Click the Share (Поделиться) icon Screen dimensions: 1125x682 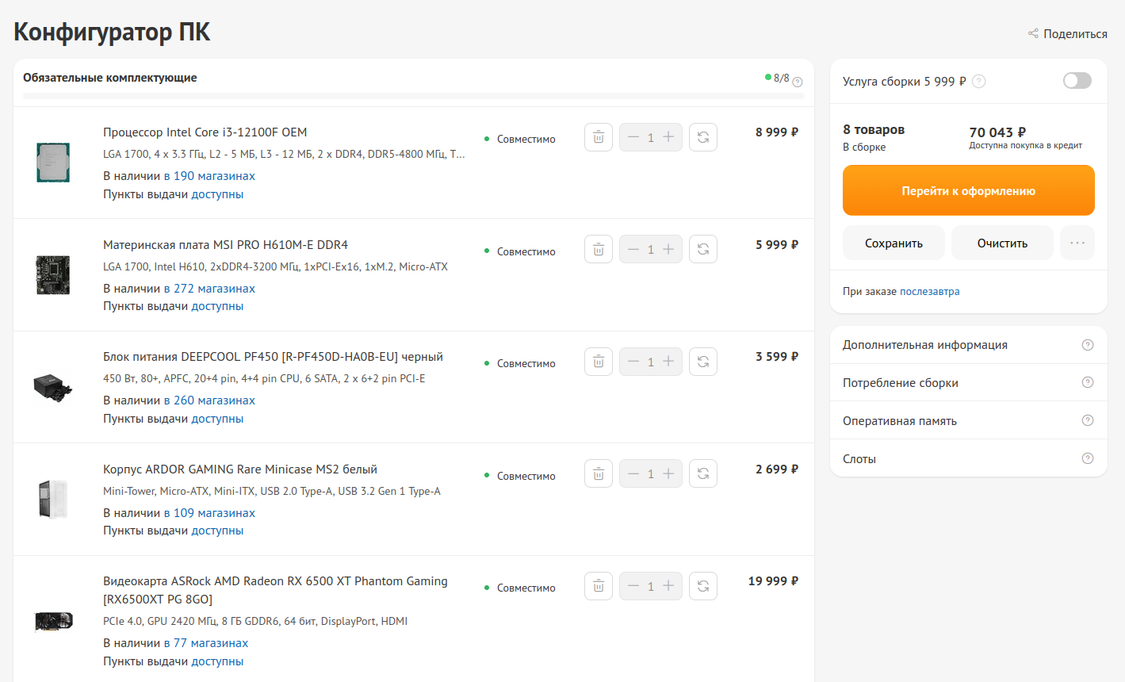tap(1033, 33)
